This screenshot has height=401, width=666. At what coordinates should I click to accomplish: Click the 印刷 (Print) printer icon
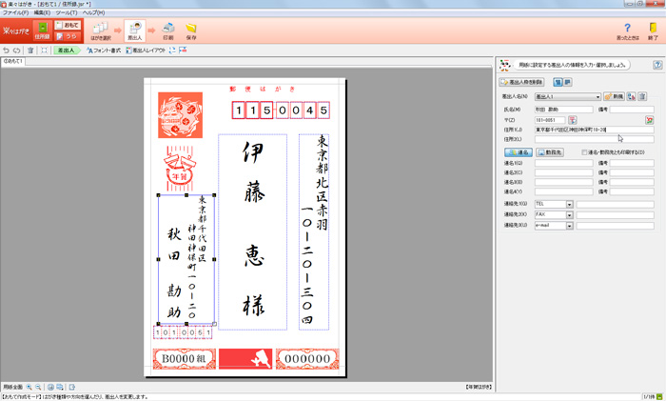point(167,30)
